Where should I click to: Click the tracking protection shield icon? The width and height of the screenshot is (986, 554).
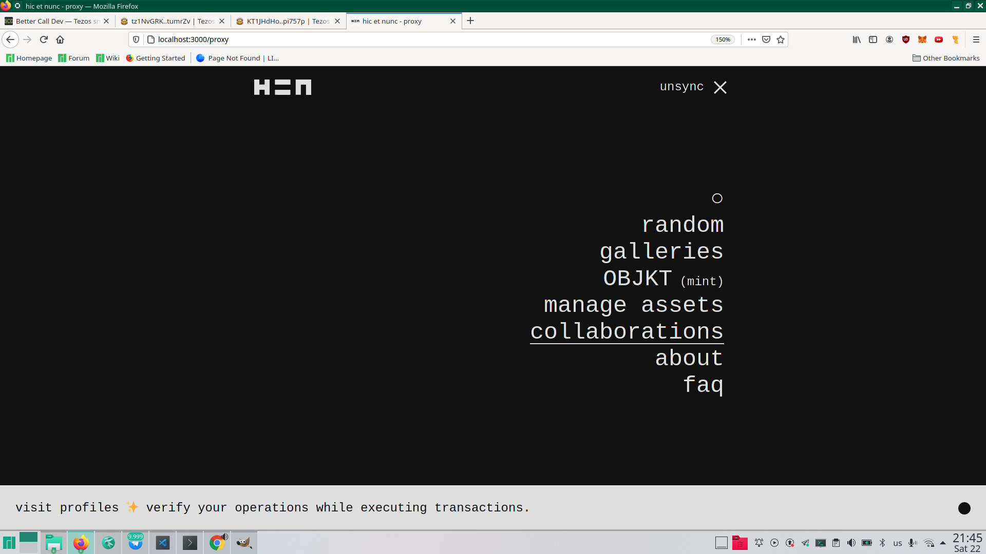[x=136, y=39]
